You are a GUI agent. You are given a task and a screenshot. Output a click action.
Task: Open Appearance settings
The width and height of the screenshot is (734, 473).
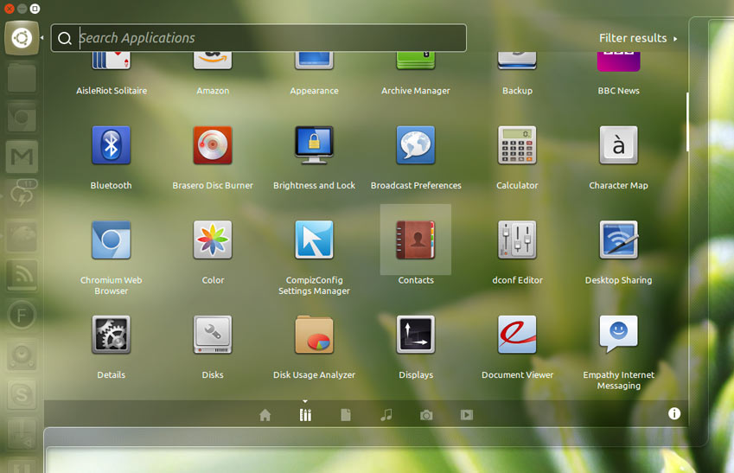coord(314,61)
